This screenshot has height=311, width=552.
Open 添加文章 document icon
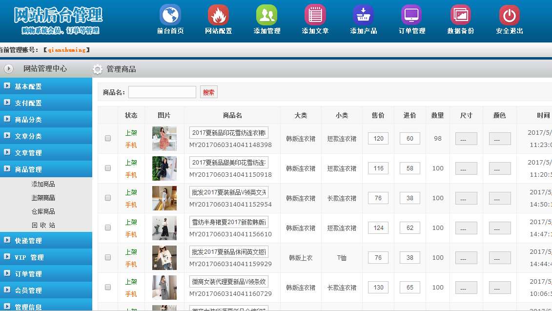pyautogui.click(x=315, y=15)
